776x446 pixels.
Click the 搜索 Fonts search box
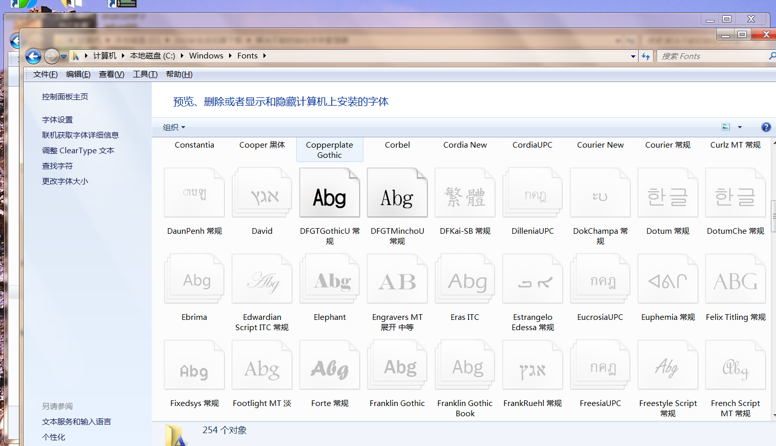[x=712, y=56]
